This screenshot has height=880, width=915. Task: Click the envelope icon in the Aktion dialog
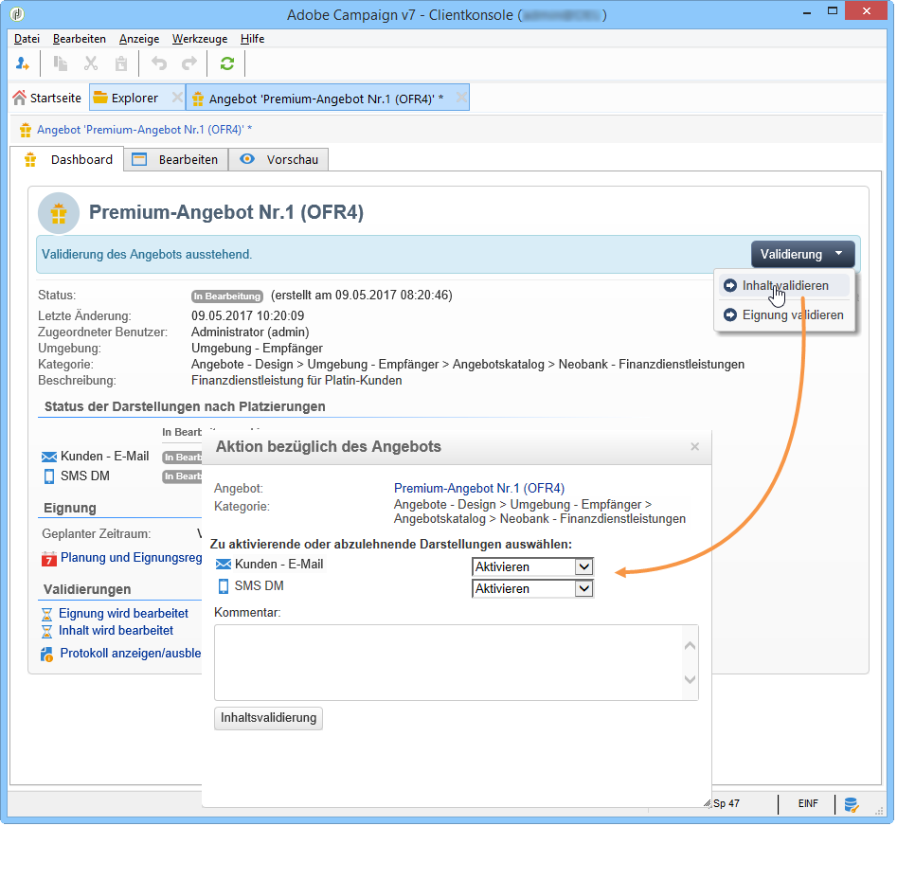point(224,565)
